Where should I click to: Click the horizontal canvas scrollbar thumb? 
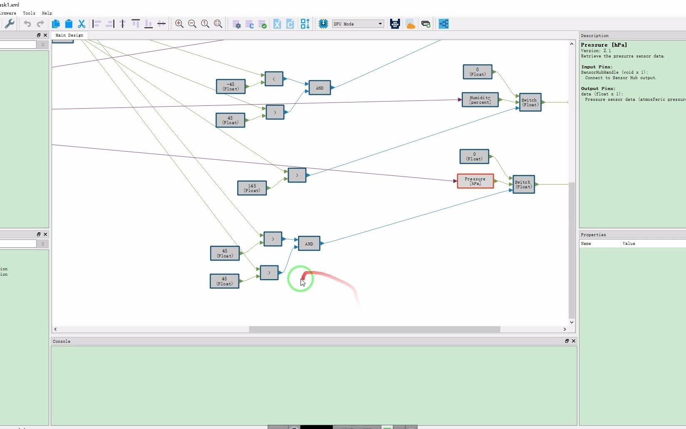pyautogui.click(x=374, y=329)
